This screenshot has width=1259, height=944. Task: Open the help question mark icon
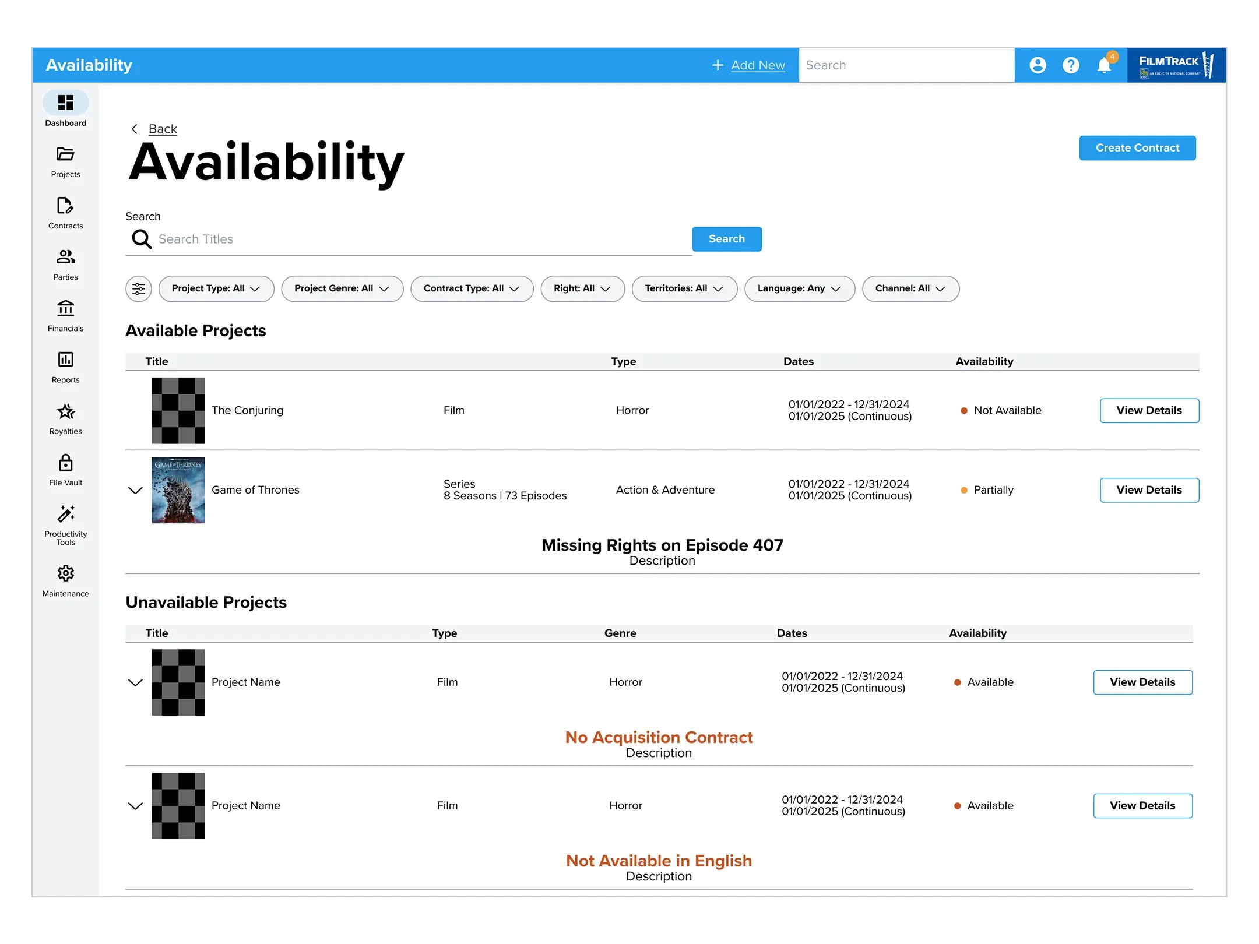1071,65
